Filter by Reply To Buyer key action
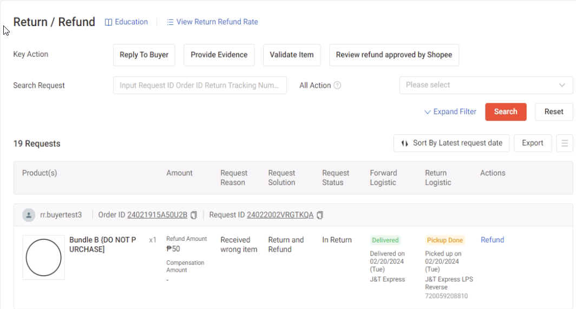Screen dimensions: 576x309 click(144, 55)
